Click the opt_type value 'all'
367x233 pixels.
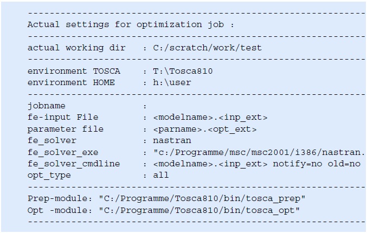[x=161, y=175]
